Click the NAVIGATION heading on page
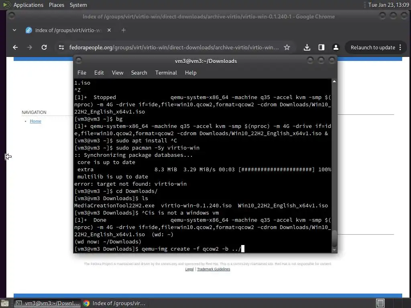The width and height of the screenshot is (411, 308). coord(34,112)
